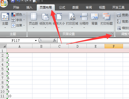
Task: Select row 5 header
Action: pos(3,69)
